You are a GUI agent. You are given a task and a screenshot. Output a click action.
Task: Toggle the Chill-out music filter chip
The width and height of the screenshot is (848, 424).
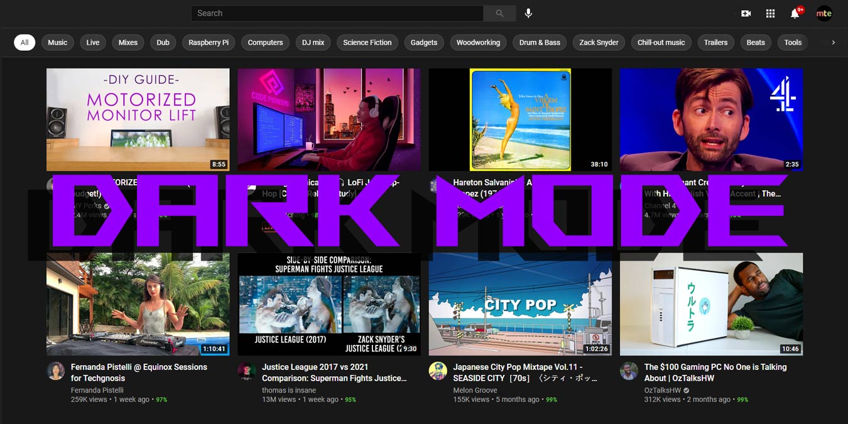[x=661, y=42]
